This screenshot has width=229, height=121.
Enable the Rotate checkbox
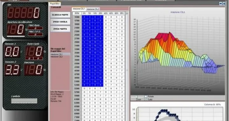tap(146, 96)
